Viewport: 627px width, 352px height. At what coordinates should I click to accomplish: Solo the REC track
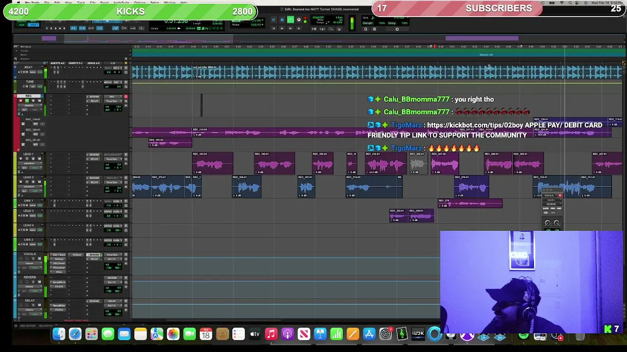tap(33, 101)
